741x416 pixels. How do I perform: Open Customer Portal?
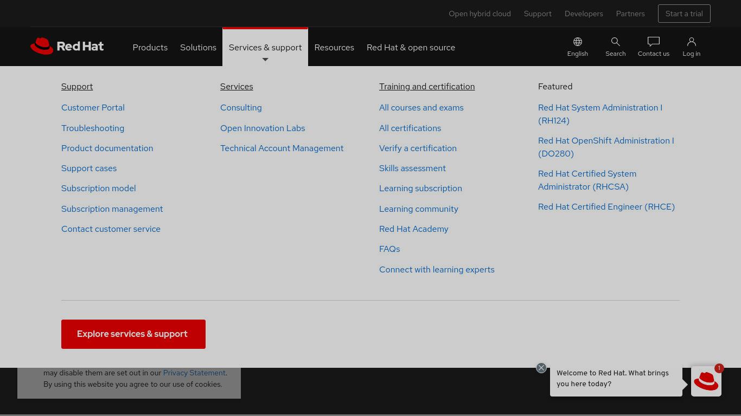click(93, 108)
